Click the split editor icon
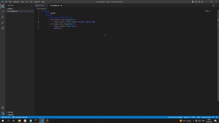Image resolution: width=219 pixels, height=123 pixels. tap(214, 5)
